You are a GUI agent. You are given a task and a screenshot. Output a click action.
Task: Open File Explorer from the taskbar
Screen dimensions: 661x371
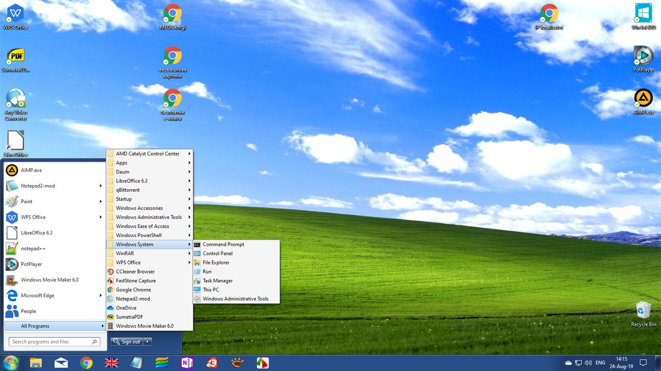[36, 363]
